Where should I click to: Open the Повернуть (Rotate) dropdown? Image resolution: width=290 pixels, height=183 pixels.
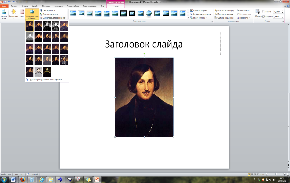243,18
